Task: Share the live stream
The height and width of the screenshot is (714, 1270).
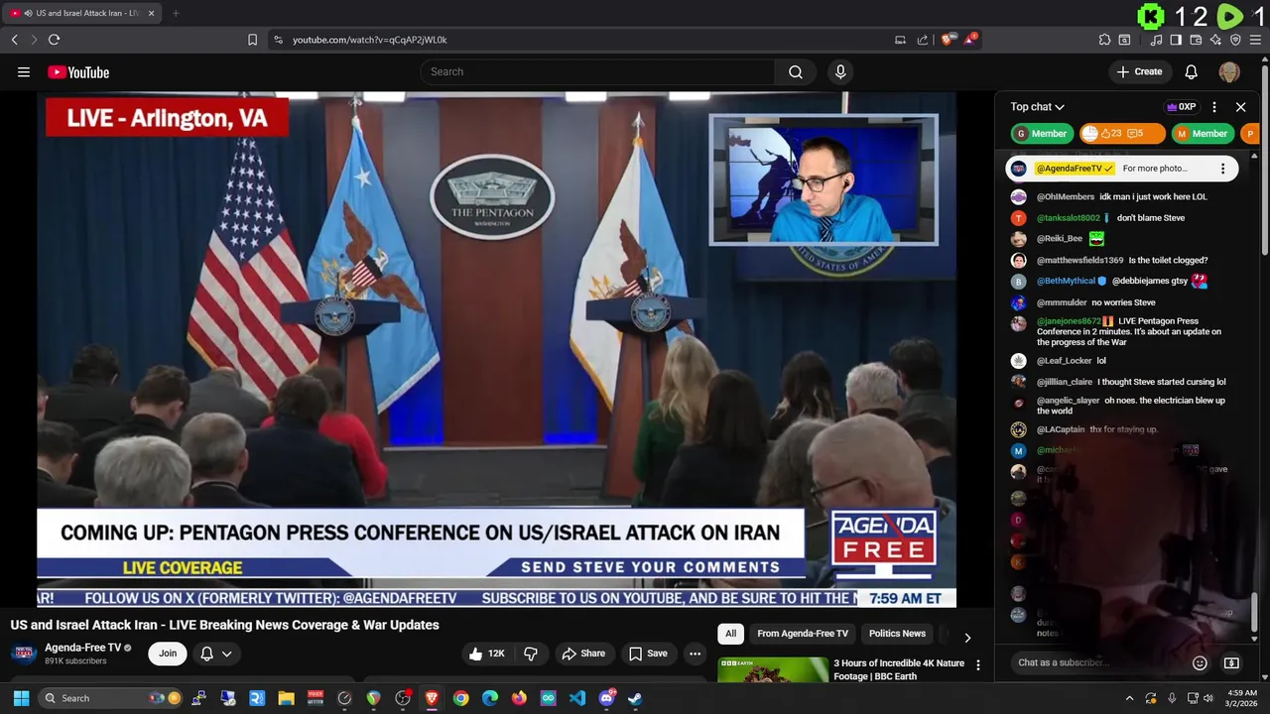Action: pyautogui.click(x=583, y=654)
